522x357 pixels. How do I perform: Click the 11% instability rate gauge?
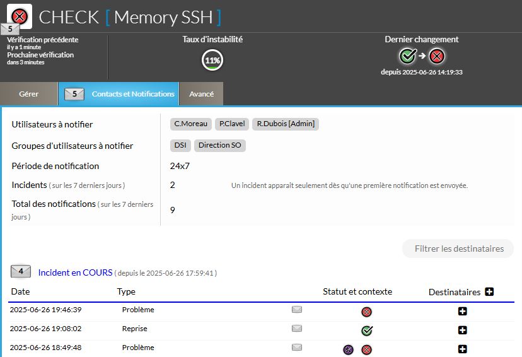[x=212, y=61]
